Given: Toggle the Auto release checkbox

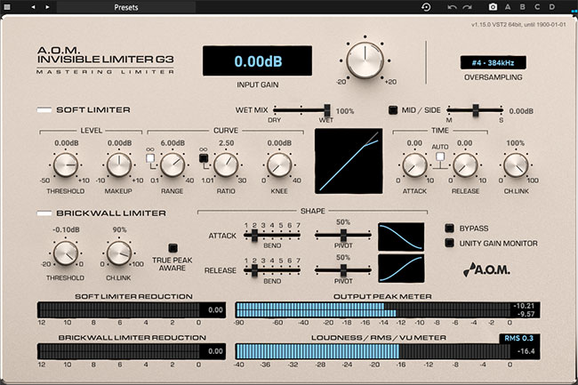Looking at the screenshot, I should tap(440, 156).
